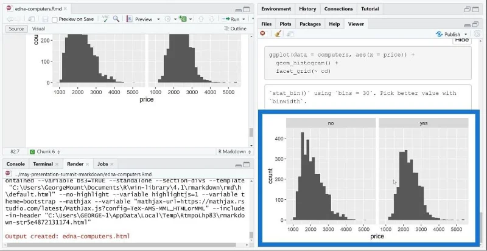Open Chunk 6 navigation dropdown
Screen dimensions: 487x251
[x=44, y=152]
